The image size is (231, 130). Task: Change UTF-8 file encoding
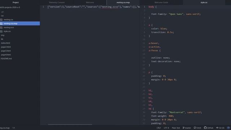(x=166, y=128)
